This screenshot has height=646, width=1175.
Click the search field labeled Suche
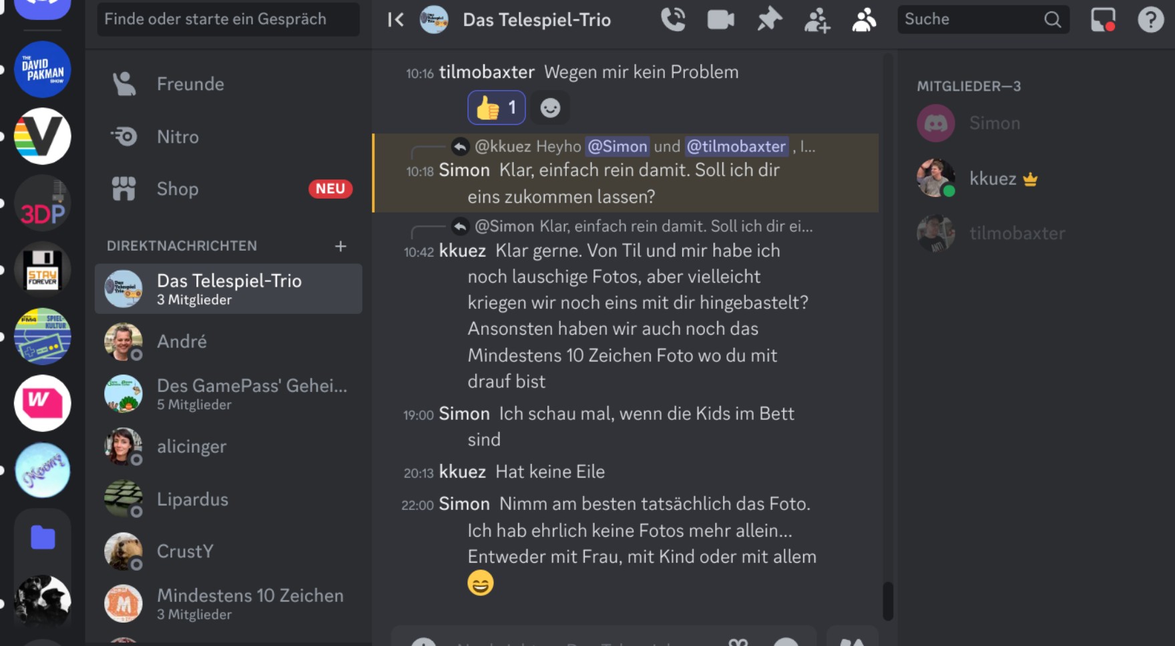(x=971, y=19)
